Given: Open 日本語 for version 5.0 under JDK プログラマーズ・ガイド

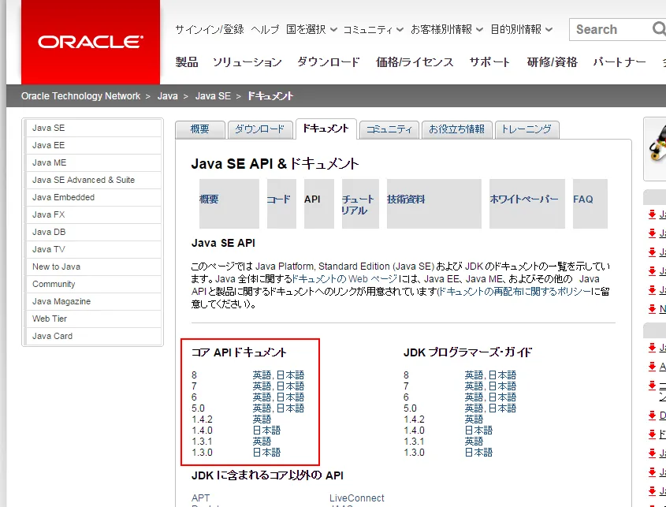Looking at the screenshot, I should pos(503,408).
